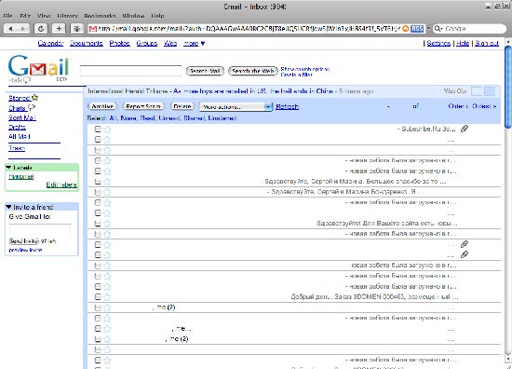Focus the Gmail search input box
Viewport: 512px width, 369px height.
coord(130,71)
